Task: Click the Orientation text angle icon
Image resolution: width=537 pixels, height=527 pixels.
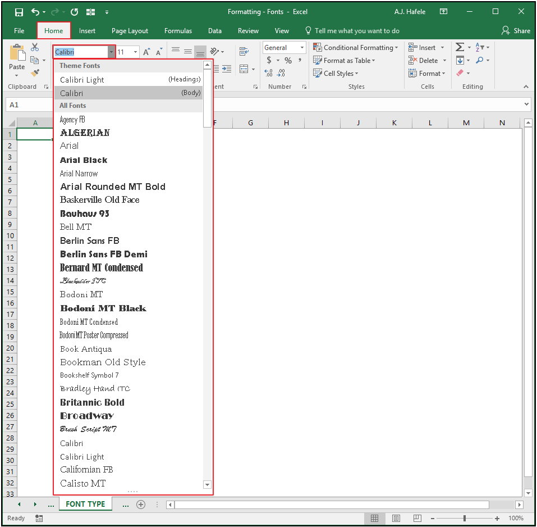Action: coord(214,52)
